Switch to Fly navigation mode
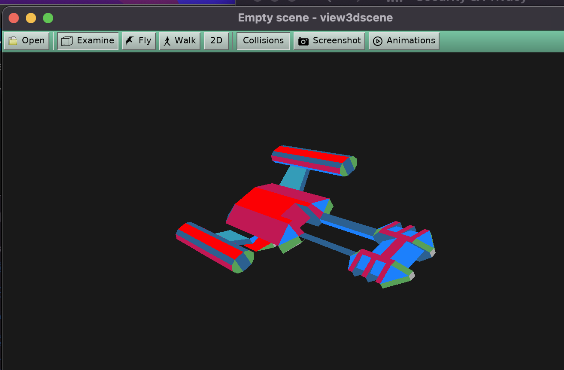564x370 pixels. 139,41
